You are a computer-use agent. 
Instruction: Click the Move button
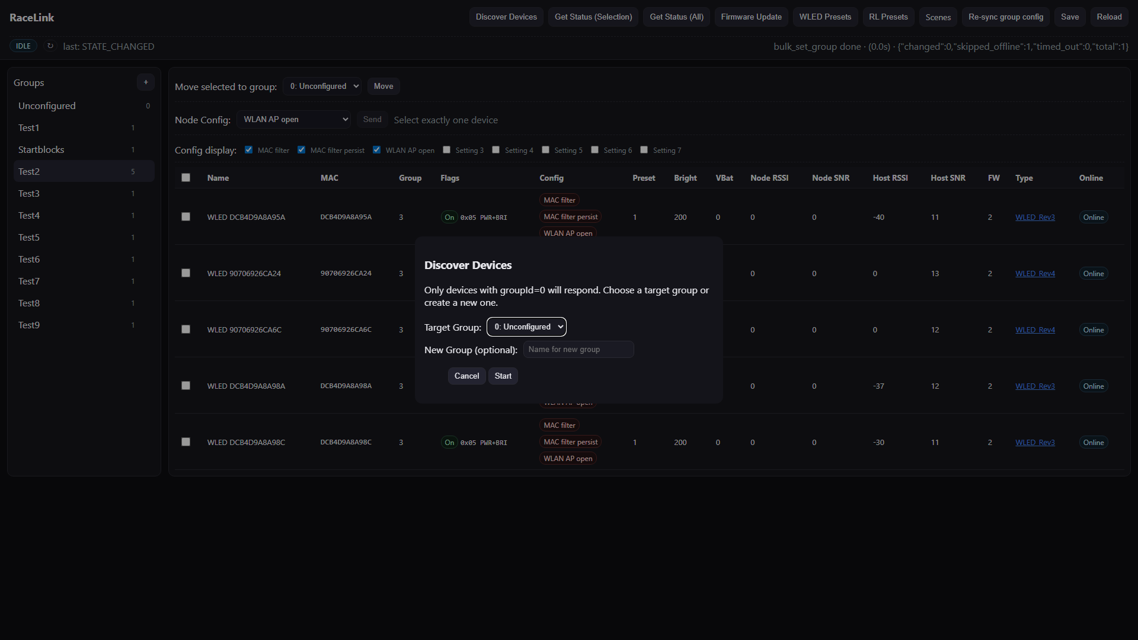(x=383, y=87)
